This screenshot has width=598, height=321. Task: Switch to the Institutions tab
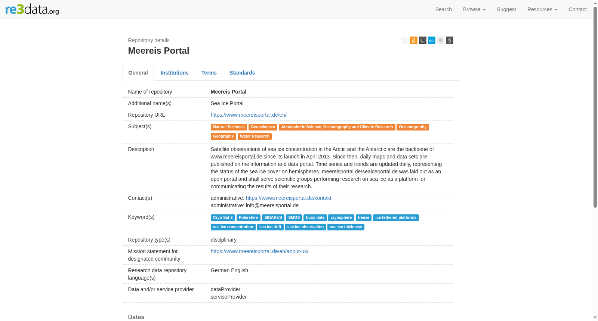coord(175,73)
